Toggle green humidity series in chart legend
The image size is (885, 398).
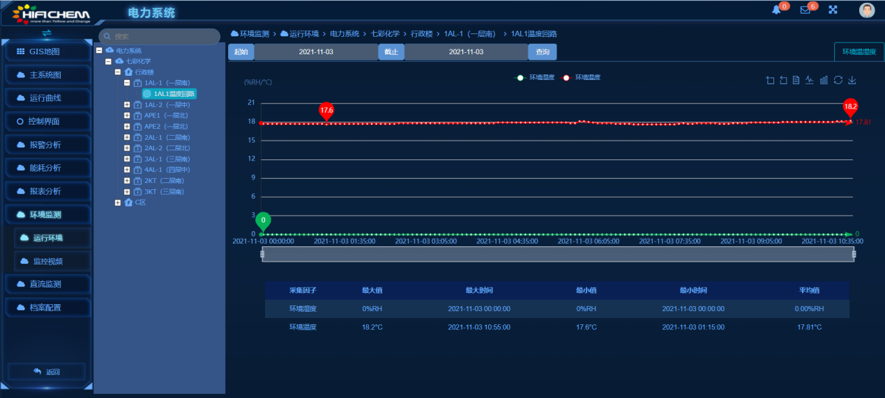pyautogui.click(x=535, y=77)
